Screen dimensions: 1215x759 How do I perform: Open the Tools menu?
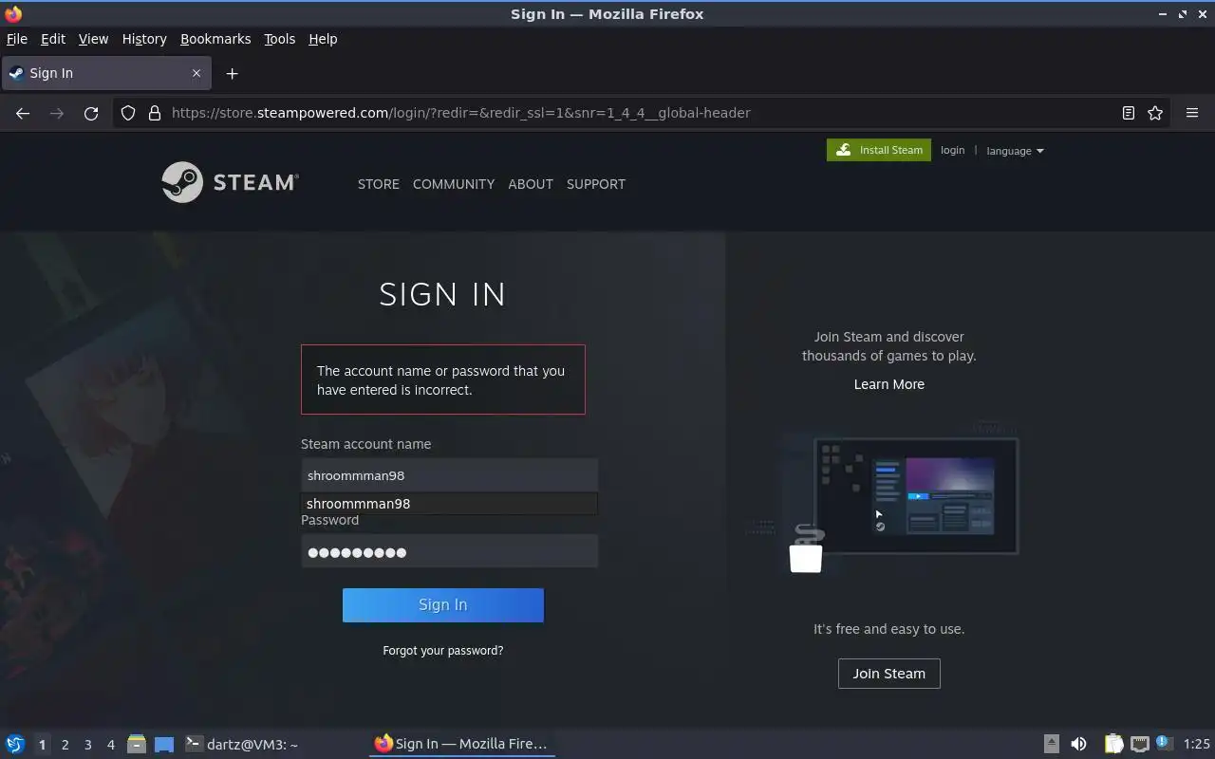tap(279, 39)
